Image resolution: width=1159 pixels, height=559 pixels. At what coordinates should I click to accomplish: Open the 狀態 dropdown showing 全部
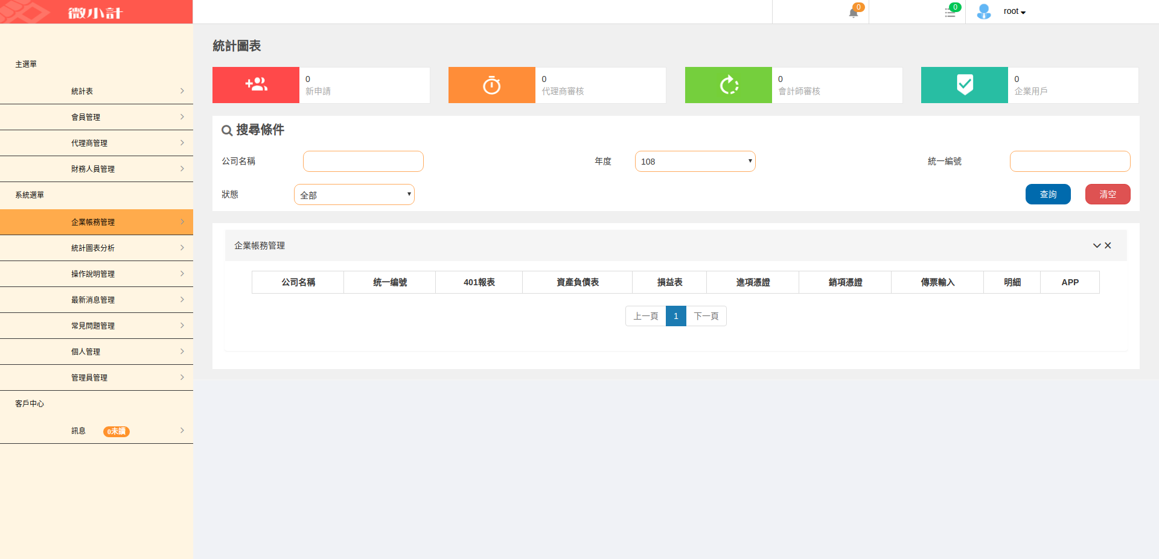pyautogui.click(x=354, y=195)
